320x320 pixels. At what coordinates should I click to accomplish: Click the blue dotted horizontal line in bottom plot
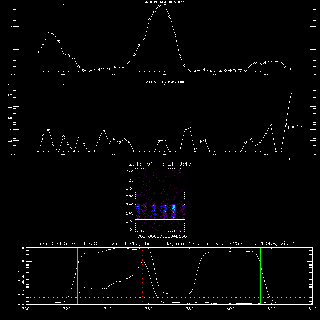click(169, 297)
